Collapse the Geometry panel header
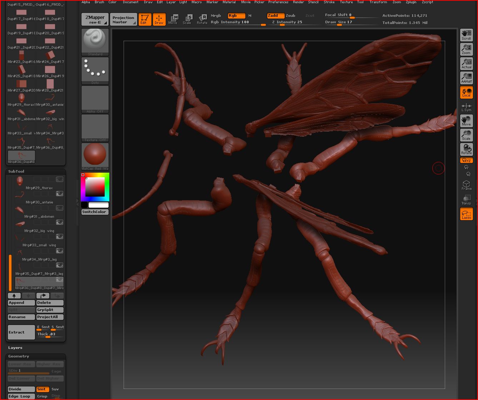The image size is (478, 400). 19,356
